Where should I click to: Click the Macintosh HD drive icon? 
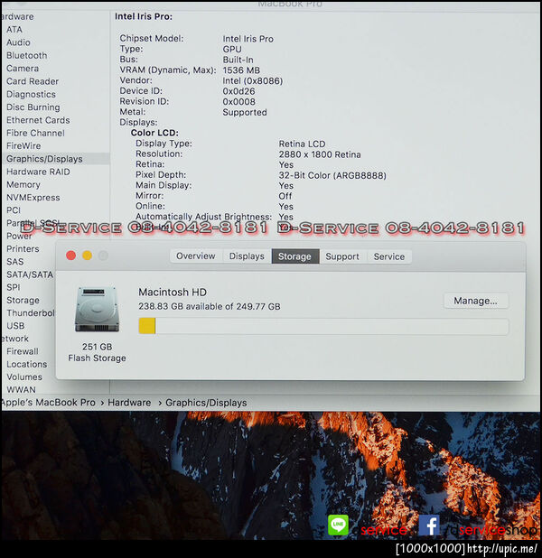pyautogui.click(x=97, y=310)
